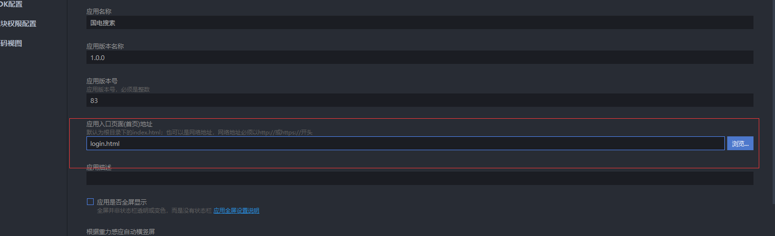Click the 应用名称 field label
Viewport: 775px width, 236px height.
99,11
